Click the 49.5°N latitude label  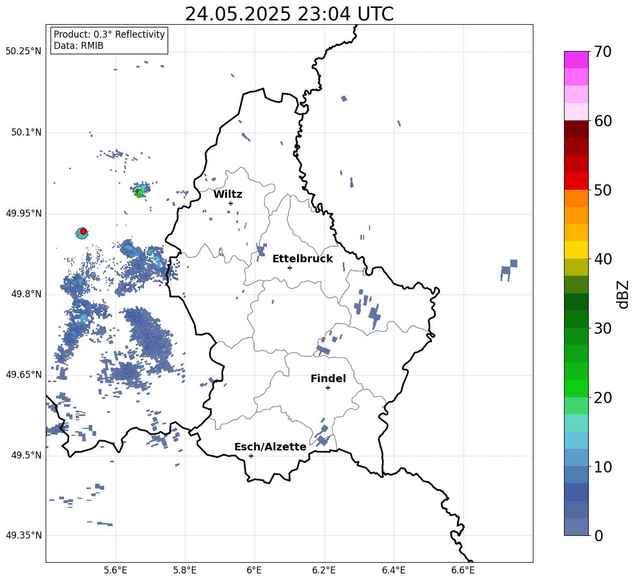26,455
